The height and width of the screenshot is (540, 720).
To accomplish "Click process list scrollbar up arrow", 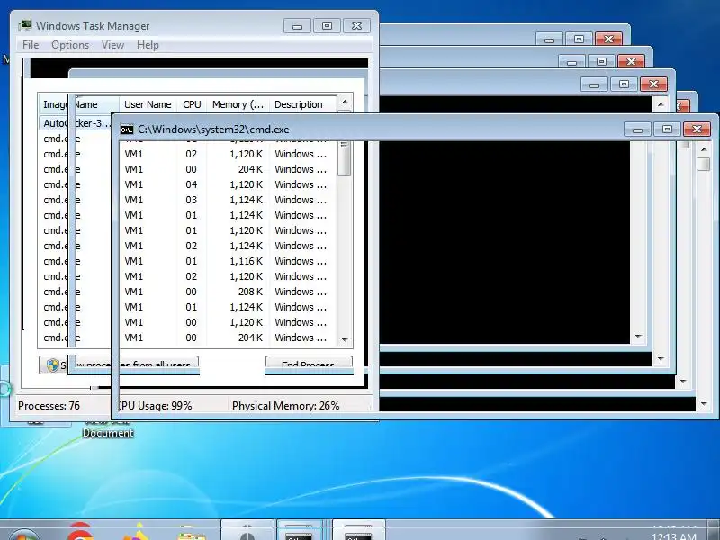I will click(345, 102).
